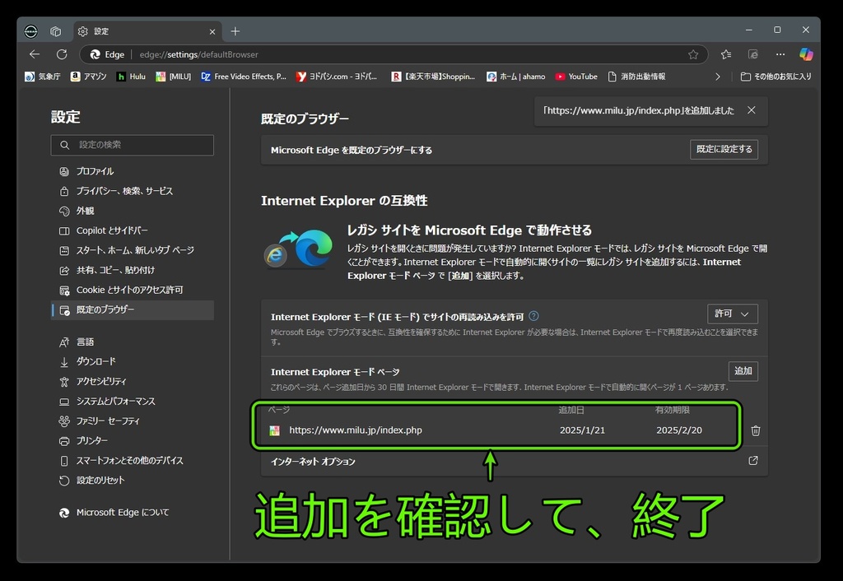843x581 pixels.
Task: Open the 消防出動情報 bookmark
Action: tap(636, 77)
